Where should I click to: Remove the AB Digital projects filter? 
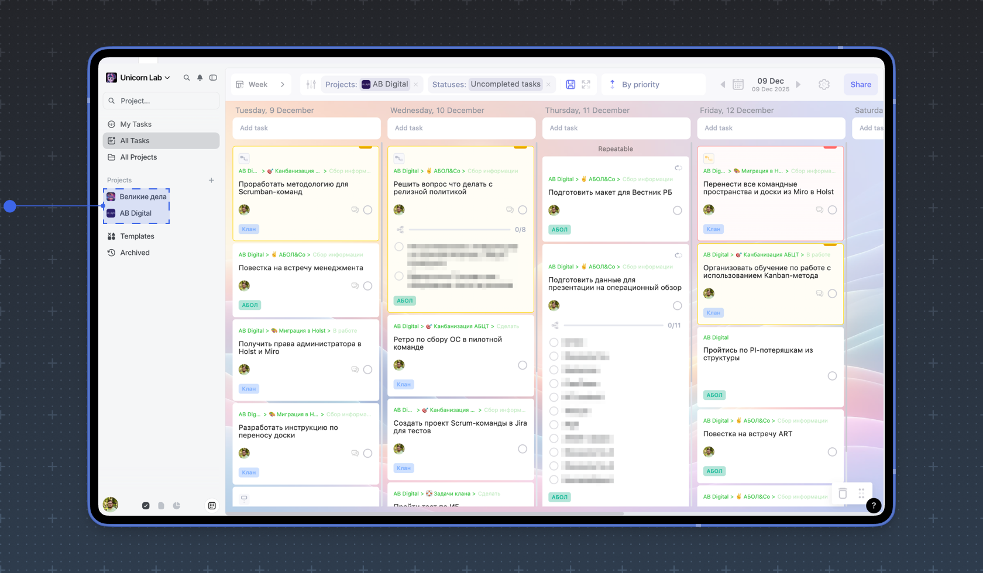[x=416, y=85]
